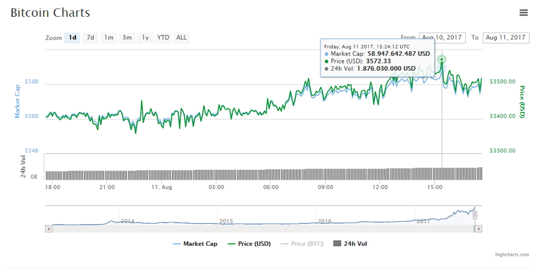Image resolution: width=539 pixels, height=269 pixels.
Task: Click the Price (USD) axis title
Action: (522, 102)
